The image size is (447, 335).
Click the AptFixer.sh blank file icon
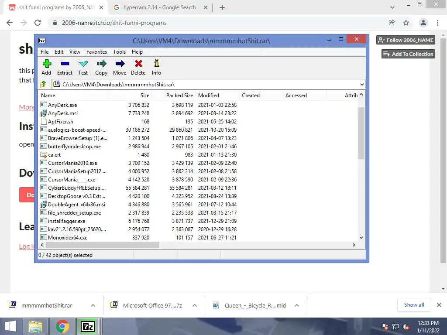[43, 121]
